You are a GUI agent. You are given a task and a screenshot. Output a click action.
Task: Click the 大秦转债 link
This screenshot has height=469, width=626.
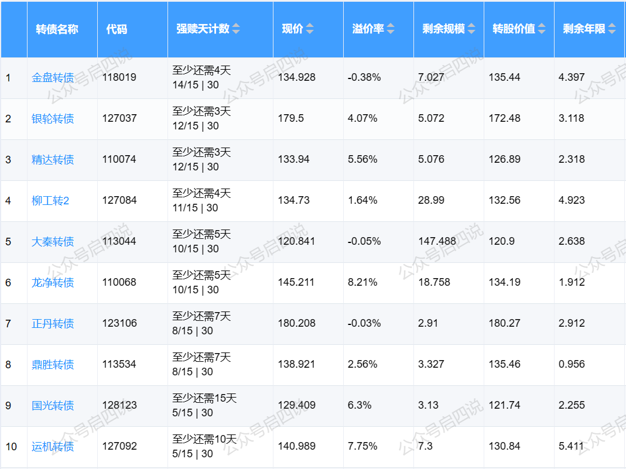[x=53, y=242]
